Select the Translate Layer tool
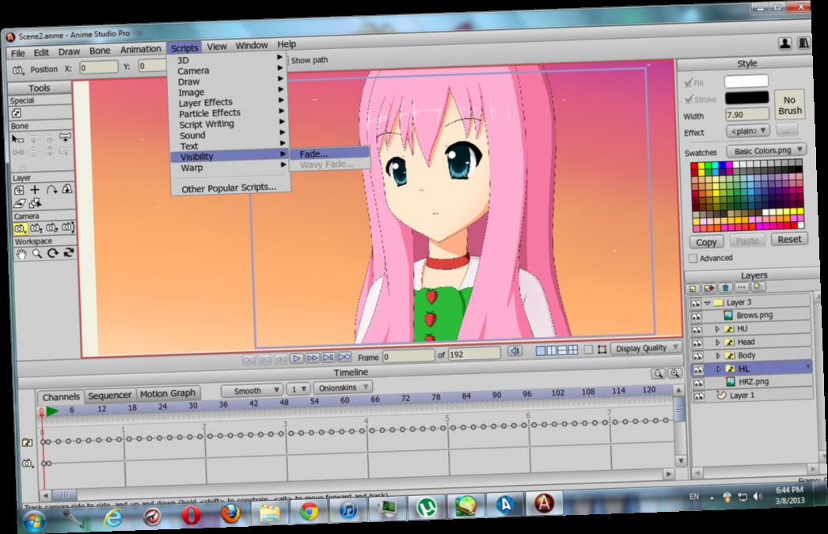 tap(18, 191)
